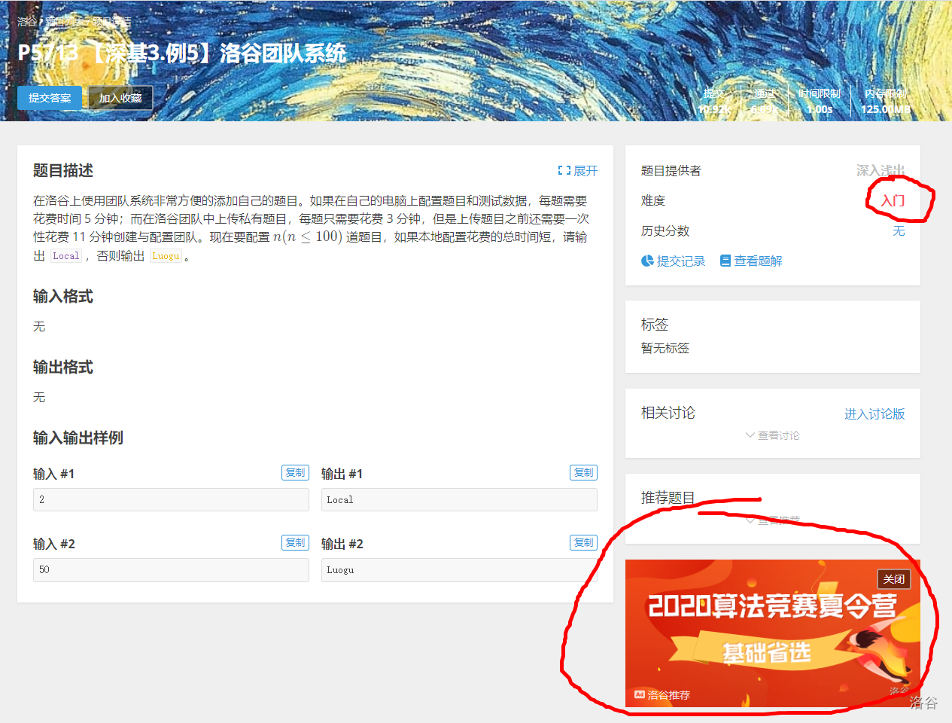Expand 查看推荐 under 推荐题目
Screen dimensions: 952x723
772,520
